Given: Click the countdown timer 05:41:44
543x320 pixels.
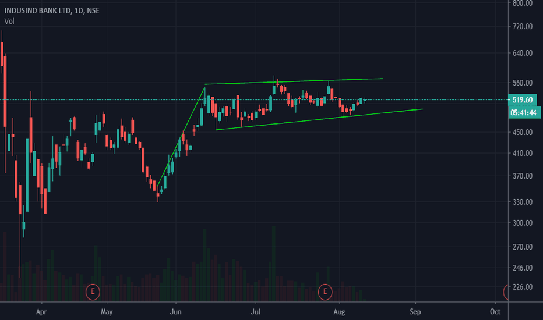Looking at the screenshot, I should 524,112.
